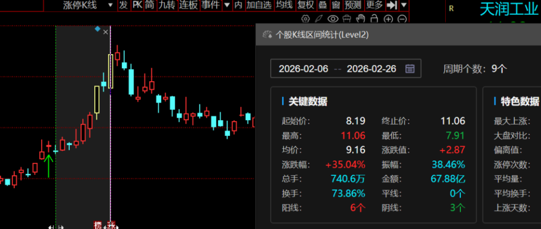Toggle the lock icon in chart toolbar
This screenshot has width=541, height=229.
point(374,19)
